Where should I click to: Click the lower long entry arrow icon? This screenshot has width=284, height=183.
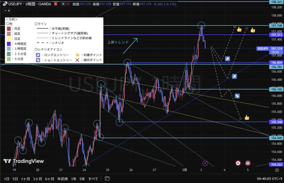(x=234, y=76)
